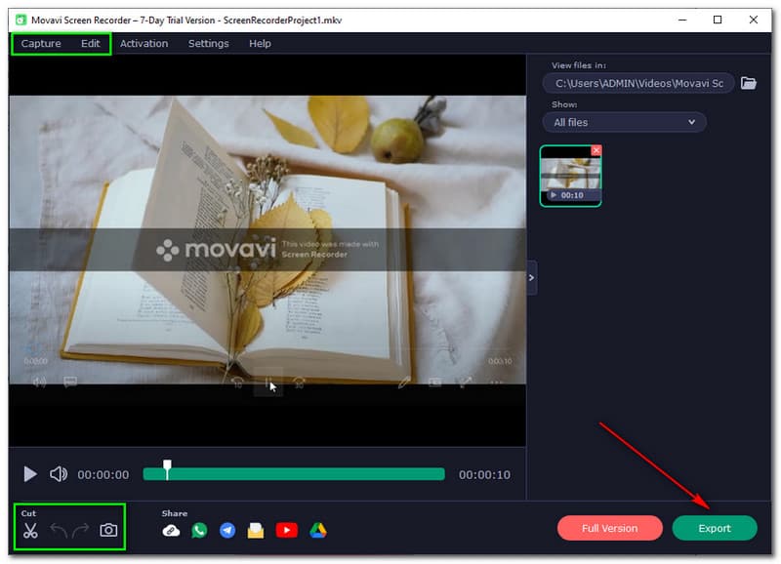
Task: Open the Activation menu
Action: (144, 43)
